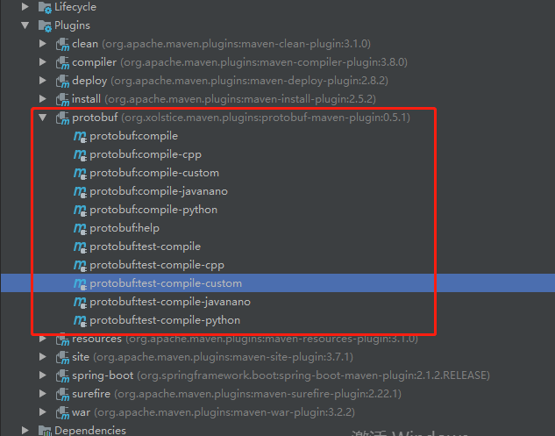Click the protobuf:help goal icon

(x=80, y=228)
